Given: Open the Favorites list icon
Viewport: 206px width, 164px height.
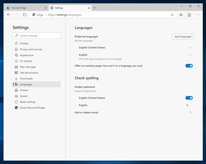Looking at the screenshot, I should [x=181, y=15].
